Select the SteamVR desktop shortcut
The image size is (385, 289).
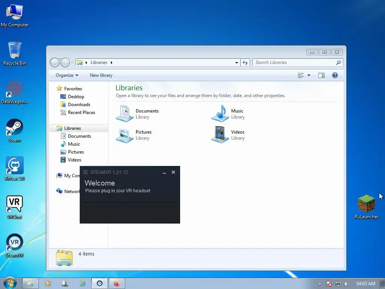pyautogui.click(x=15, y=245)
